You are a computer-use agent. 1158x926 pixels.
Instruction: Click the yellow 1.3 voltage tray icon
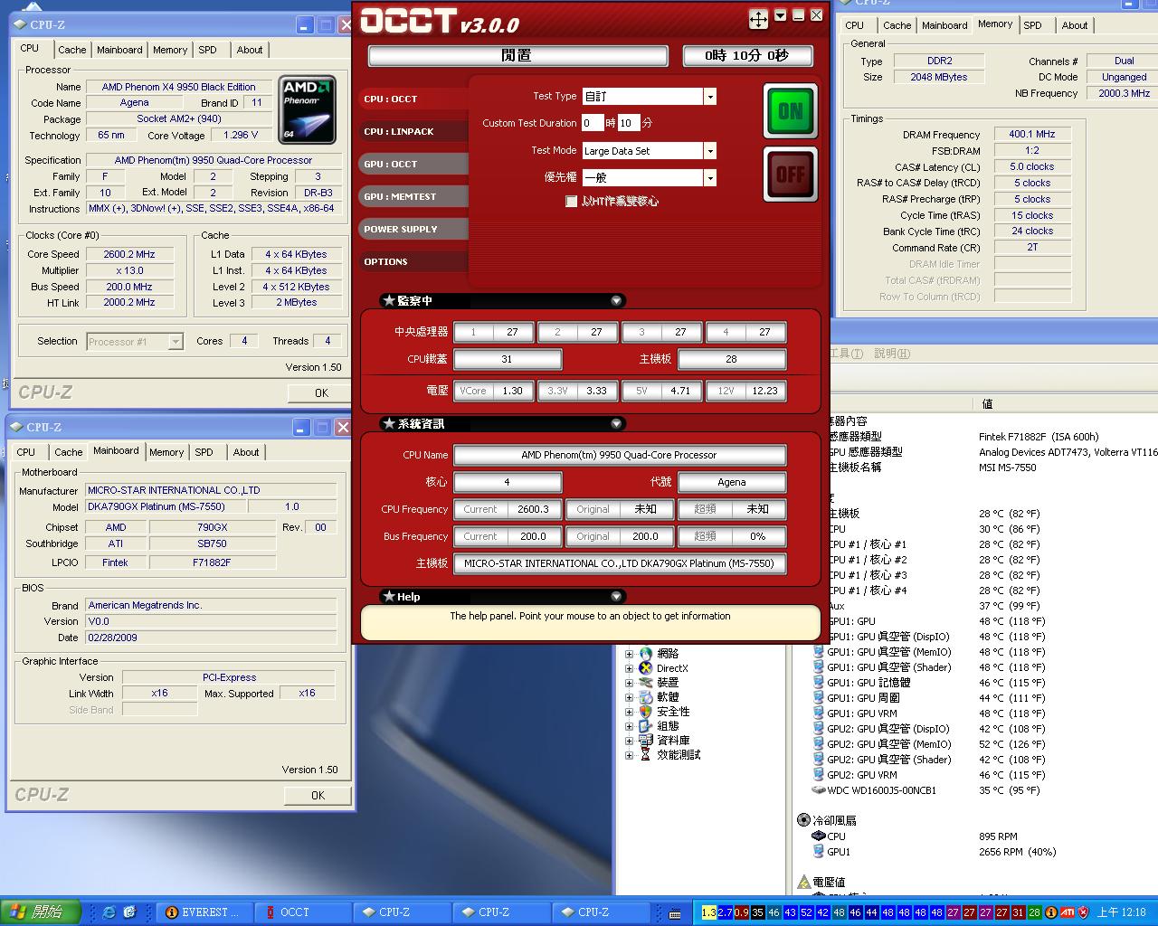click(709, 912)
